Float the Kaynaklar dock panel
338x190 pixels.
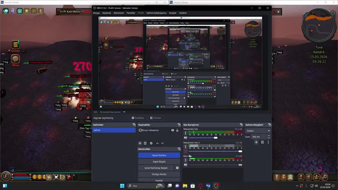(179, 125)
